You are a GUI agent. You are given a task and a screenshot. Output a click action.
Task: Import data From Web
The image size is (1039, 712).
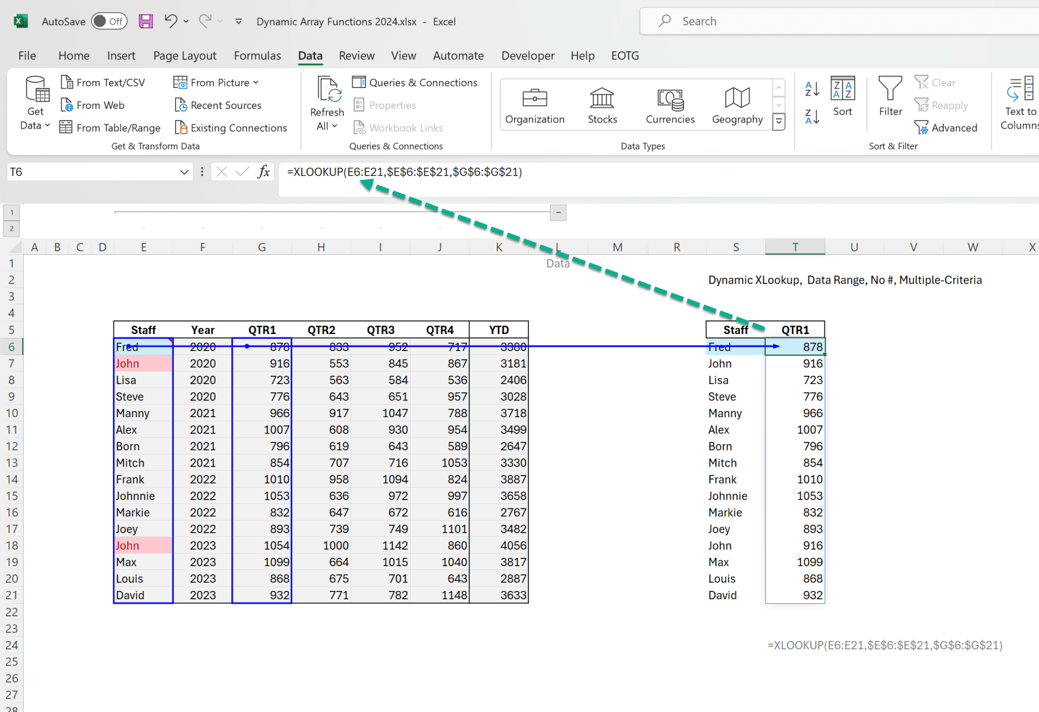point(93,105)
